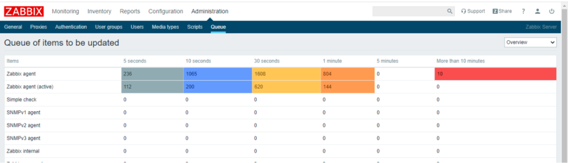Open the Configuration menu
This screenshot has height=163, width=568.
tap(165, 11)
